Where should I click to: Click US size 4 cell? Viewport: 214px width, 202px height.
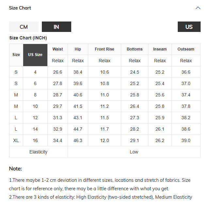pos(35,72)
